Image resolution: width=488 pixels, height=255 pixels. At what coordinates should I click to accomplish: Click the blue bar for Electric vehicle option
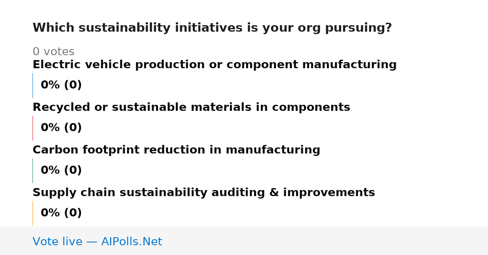pyautogui.click(x=33, y=85)
